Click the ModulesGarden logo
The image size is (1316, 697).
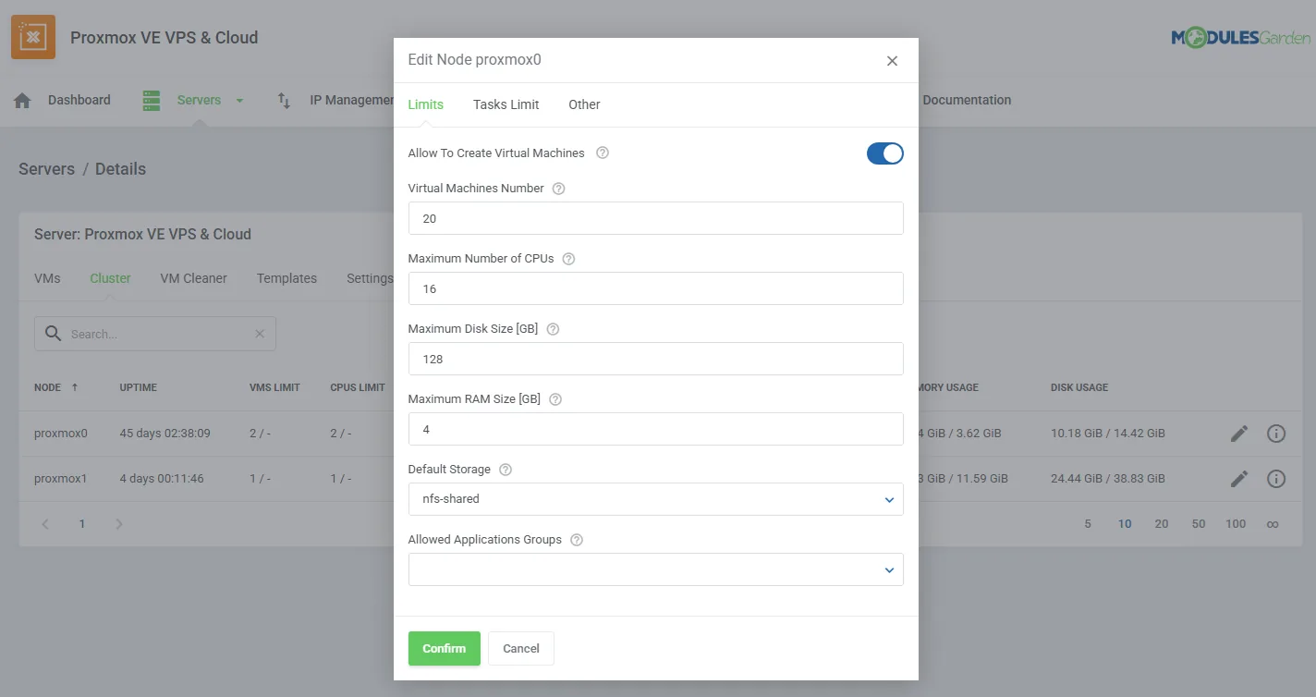tap(1241, 38)
